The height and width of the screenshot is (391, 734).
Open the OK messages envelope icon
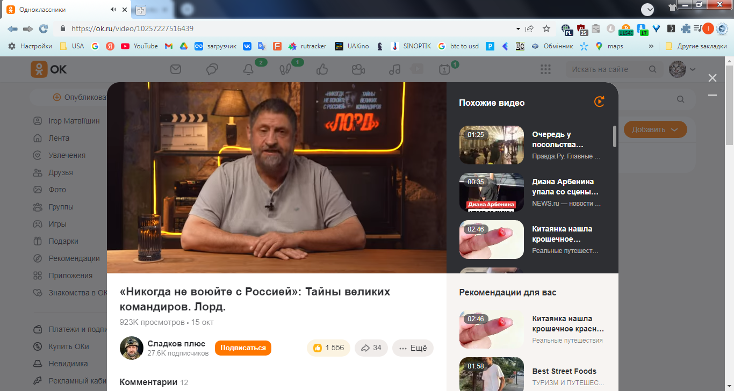175,69
